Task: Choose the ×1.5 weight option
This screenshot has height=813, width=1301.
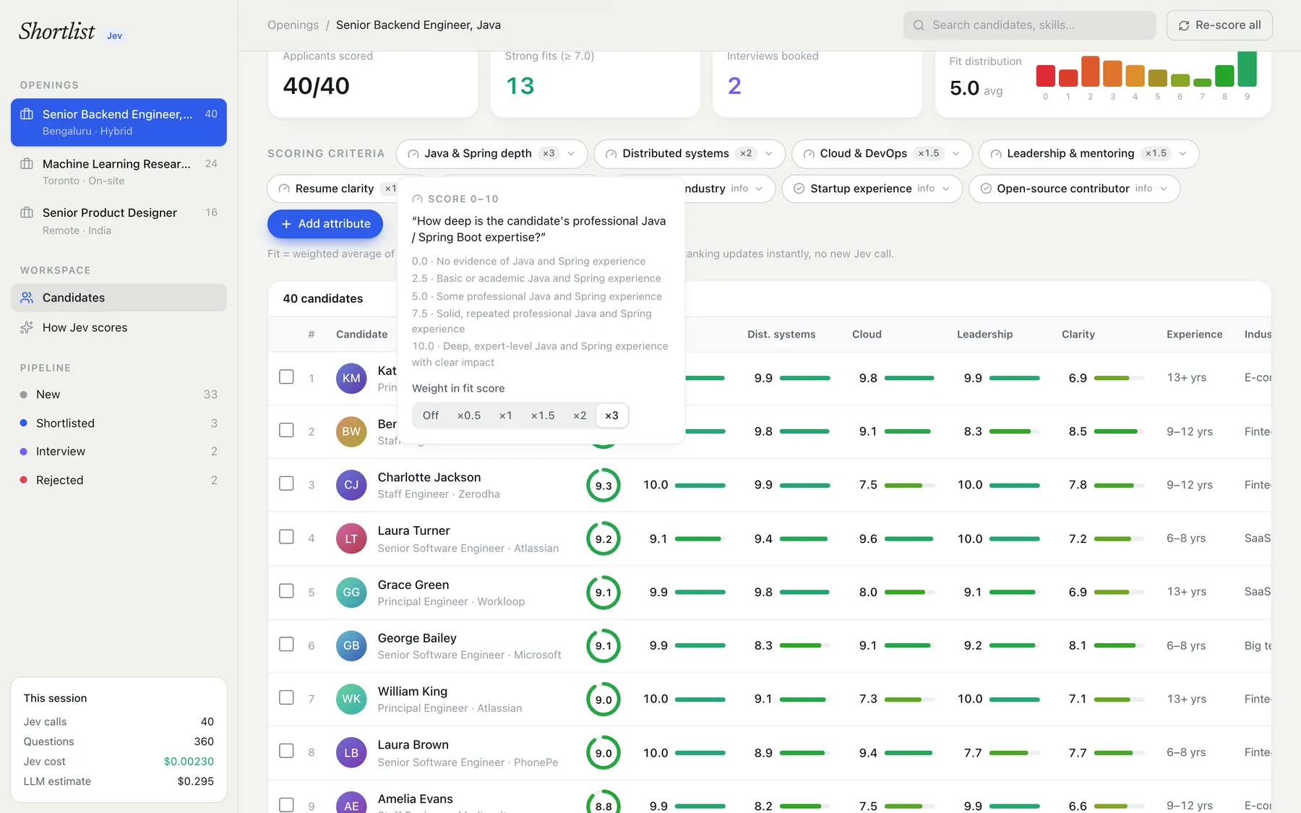Action: pyautogui.click(x=543, y=416)
